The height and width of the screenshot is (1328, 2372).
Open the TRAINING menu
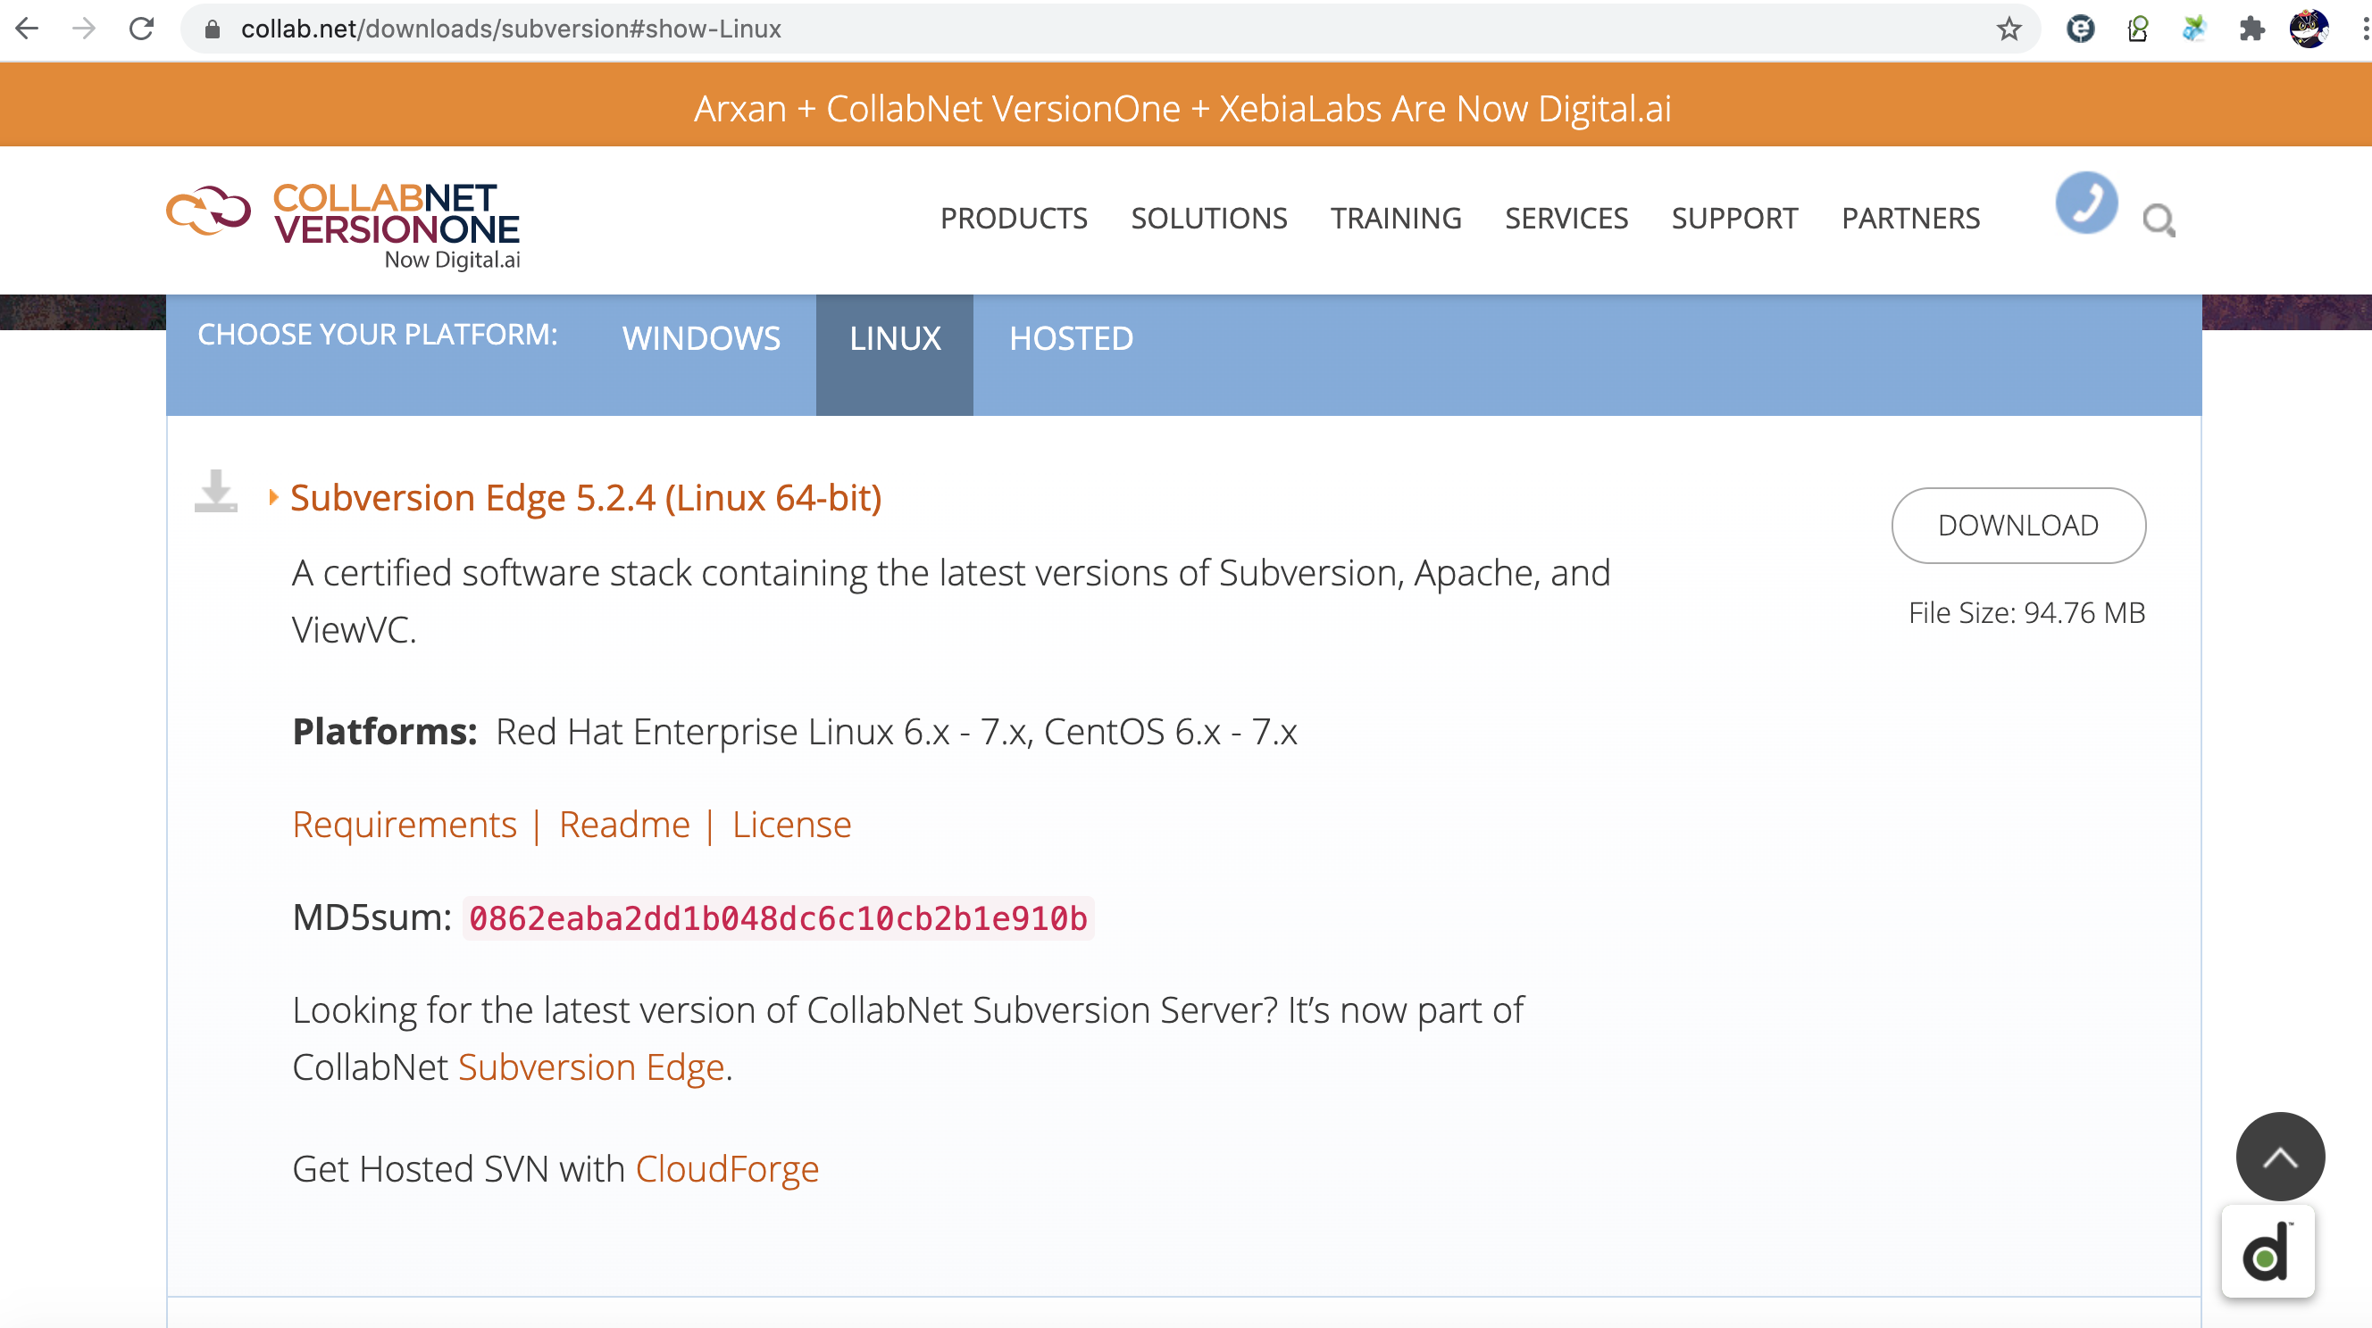click(x=1396, y=218)
